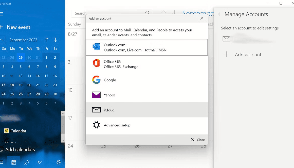Toggle the Calendar checkbox
The image size is (294, 168).
click(6, 131)
